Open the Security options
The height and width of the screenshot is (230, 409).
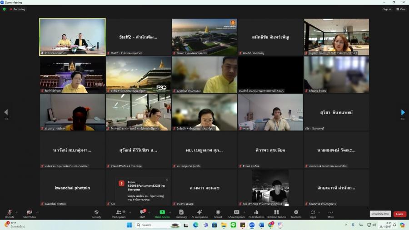pos(96,213)
